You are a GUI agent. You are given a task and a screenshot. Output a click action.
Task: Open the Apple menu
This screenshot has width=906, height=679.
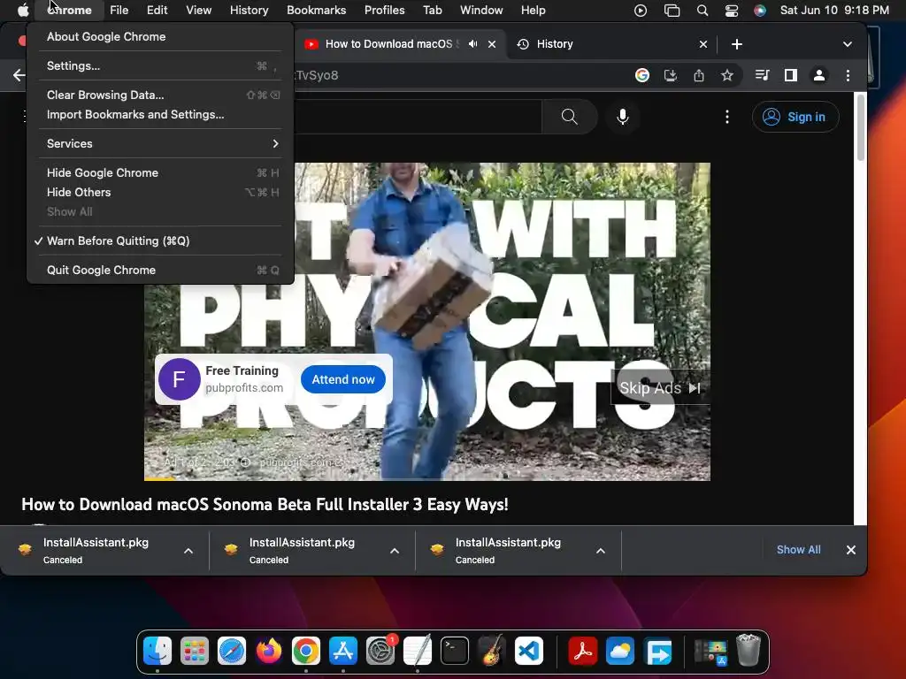[22, 11]
